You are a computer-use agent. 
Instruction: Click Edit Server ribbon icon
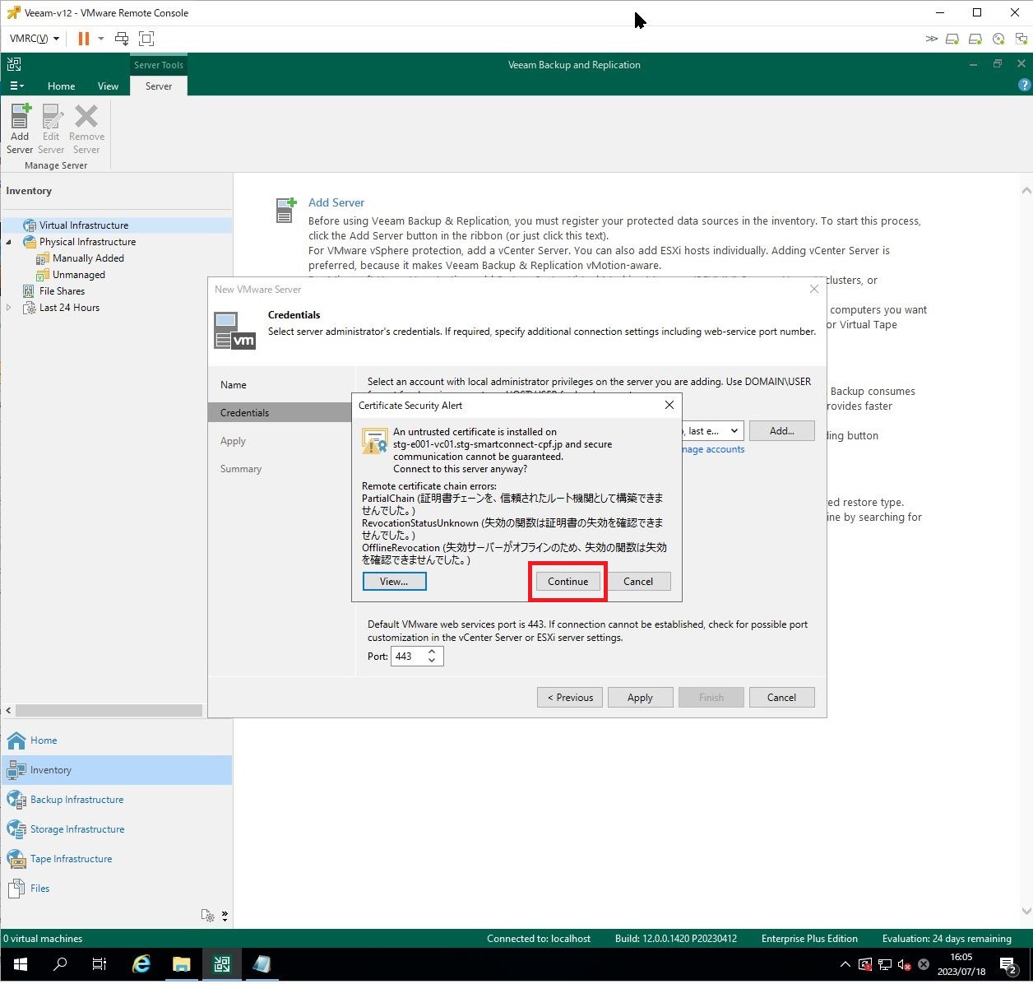(51, 129)
